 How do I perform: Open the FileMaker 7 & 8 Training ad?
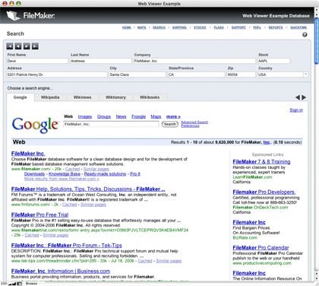pos(261,162)
